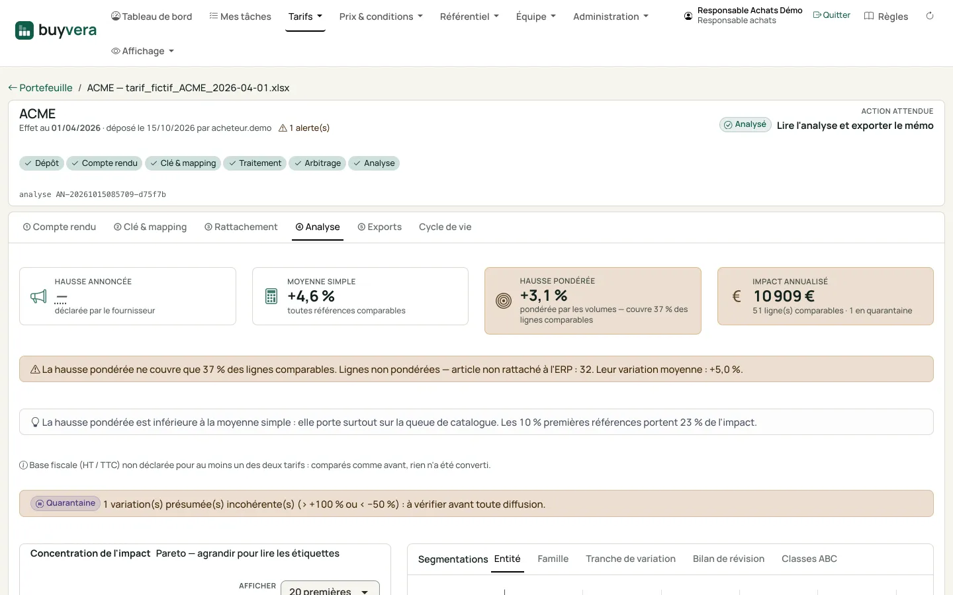Click the info icon beside Base fiscale note
Viewport: 953px width, 595px height.
23,465
